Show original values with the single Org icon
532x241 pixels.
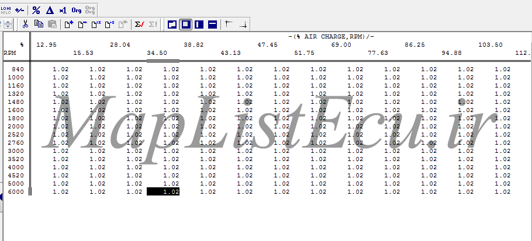77,10
